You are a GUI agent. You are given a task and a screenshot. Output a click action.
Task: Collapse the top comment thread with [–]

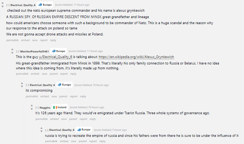(8, 5)
